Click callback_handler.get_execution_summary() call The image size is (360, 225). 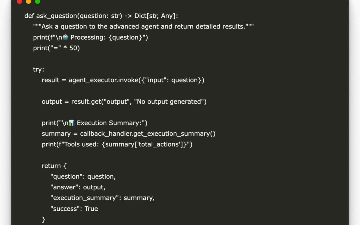(x=148, y=134)
